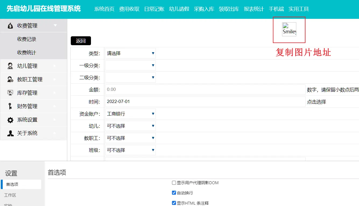The image size is (359, 206).
Task: Click the gear icon beside 系统设置
Action: coord(10,120)
